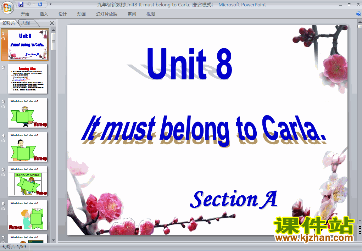Click animation star icon beside slide 5
The height and width of the screenshot is (251, 362).
[3, 174]
